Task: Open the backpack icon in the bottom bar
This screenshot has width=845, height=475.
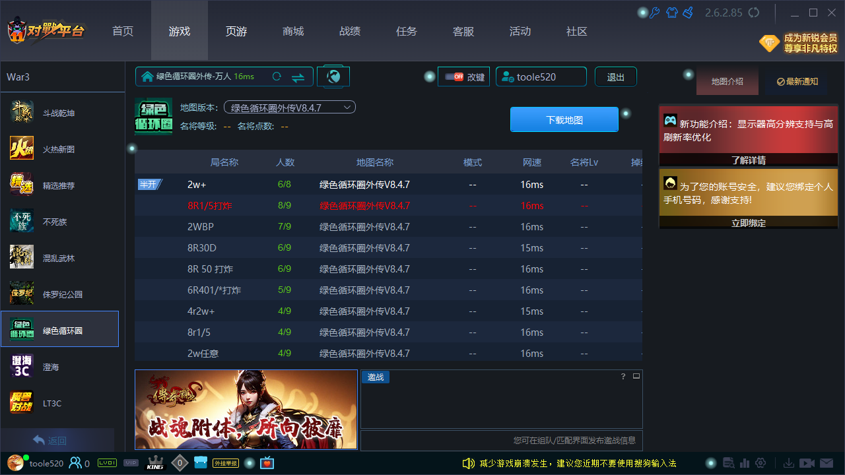Action: pos(201,462)
